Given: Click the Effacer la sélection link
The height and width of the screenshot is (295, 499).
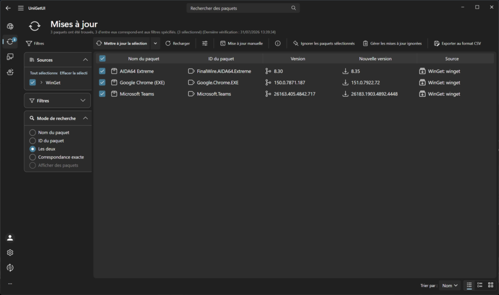Looking at the screenshot, I should pos(74,73).
